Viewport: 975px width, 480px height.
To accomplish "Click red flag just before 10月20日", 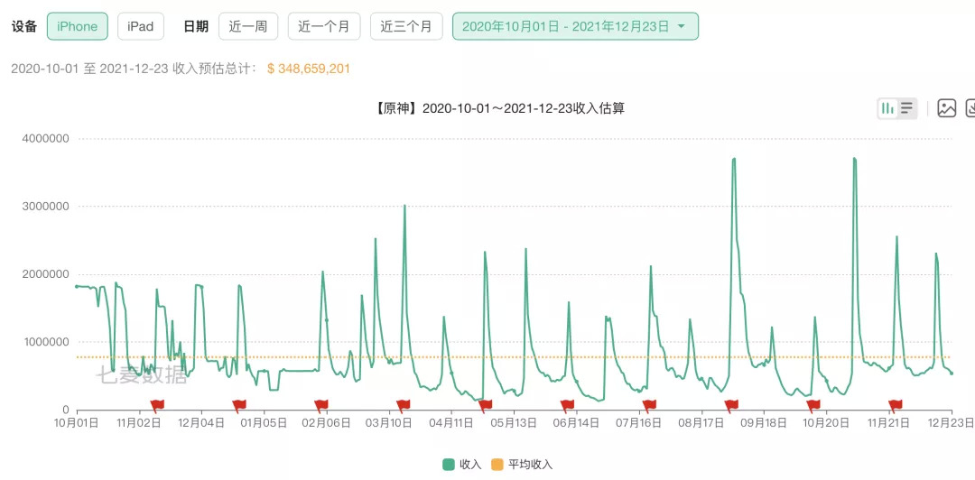I will (813, 405).
